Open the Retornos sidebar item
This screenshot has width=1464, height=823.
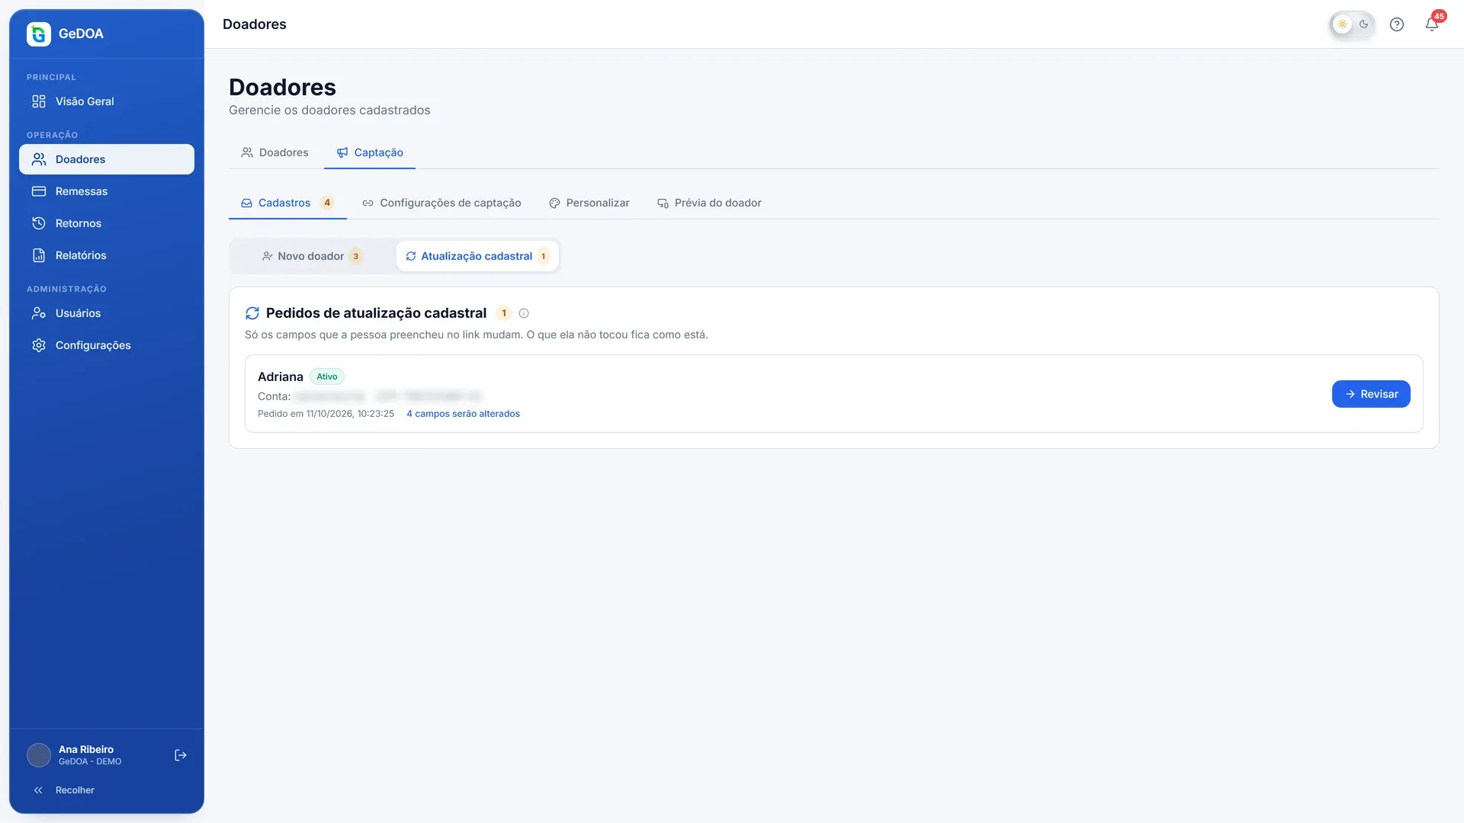(107, 223)
